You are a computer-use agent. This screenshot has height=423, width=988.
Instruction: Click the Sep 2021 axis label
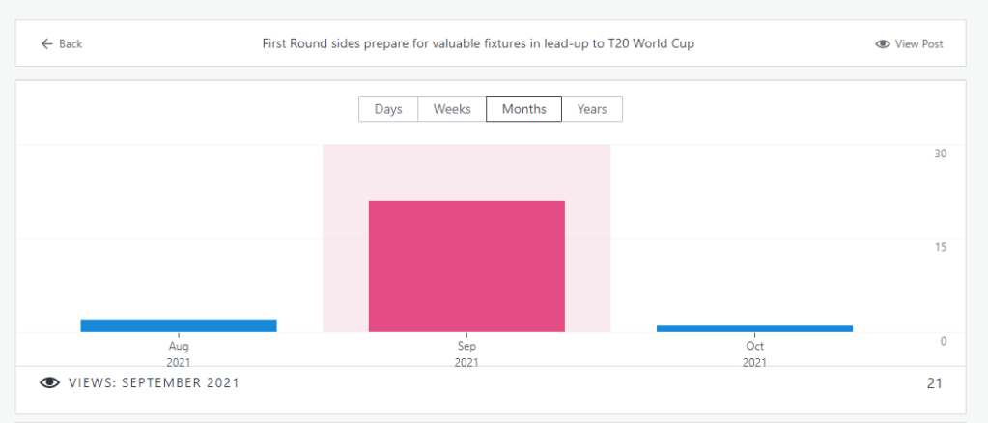[466, 353]
